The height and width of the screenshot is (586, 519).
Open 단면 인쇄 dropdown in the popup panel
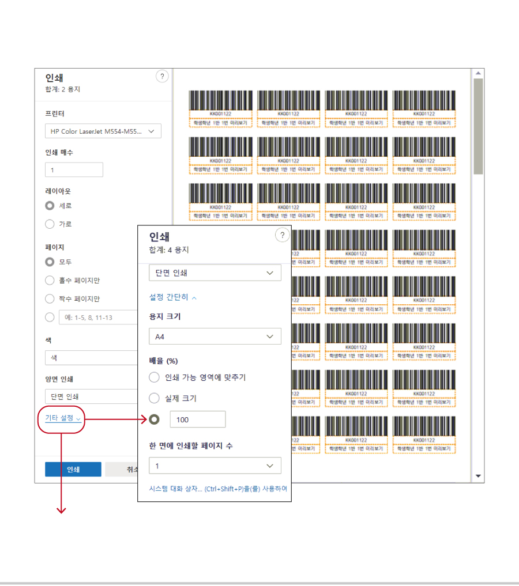(215, 273)
